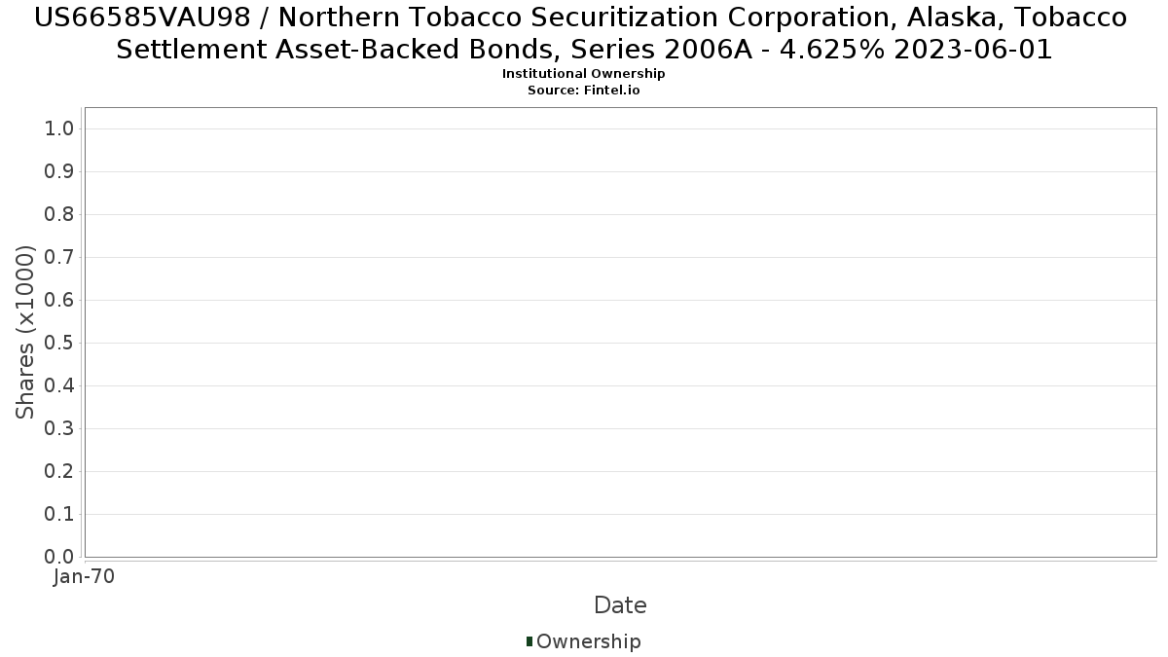The image size is (1168, 657).
Task: Click the center of the empty plot area
Action: pos(620,332)
